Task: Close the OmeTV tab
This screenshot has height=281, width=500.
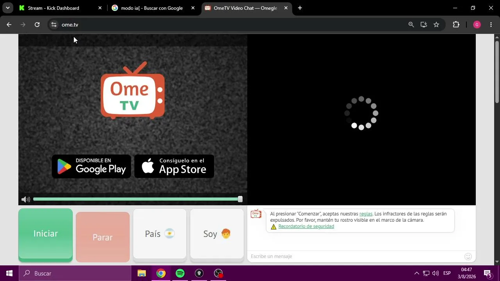Action: (286, 8)
